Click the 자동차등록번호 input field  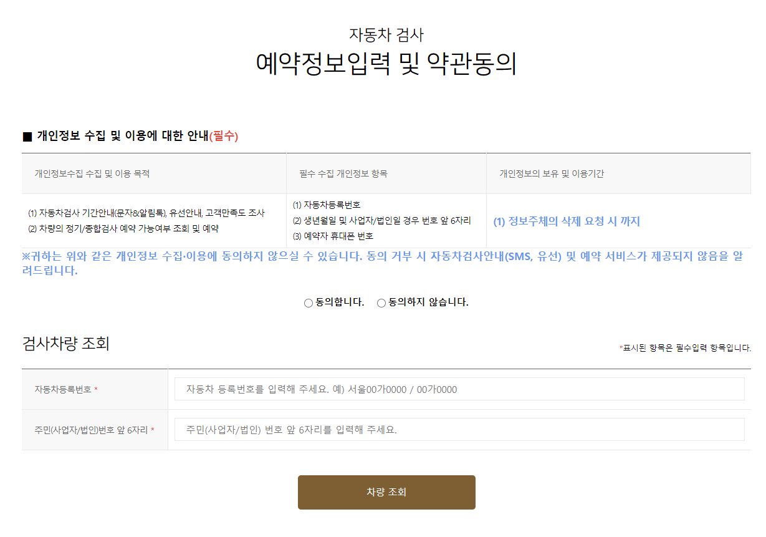(460, 389)
